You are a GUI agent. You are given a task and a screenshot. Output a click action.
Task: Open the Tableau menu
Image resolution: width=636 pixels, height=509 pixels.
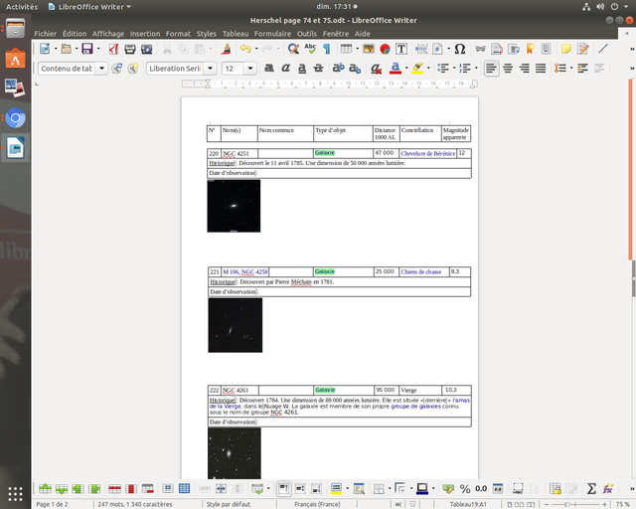click(236, 34)
